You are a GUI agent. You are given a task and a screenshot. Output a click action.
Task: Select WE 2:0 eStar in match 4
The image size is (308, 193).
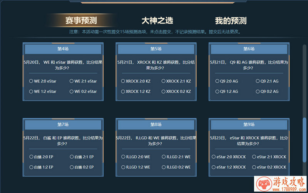(31, 81)
